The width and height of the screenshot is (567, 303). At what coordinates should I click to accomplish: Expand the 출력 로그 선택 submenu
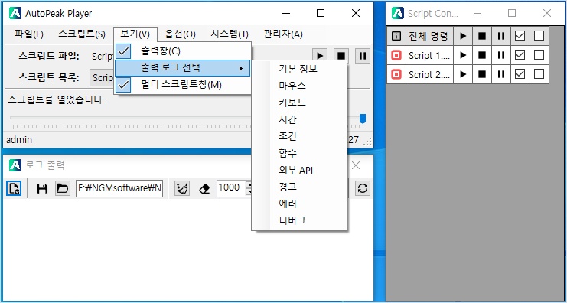(x=183, y=68)
